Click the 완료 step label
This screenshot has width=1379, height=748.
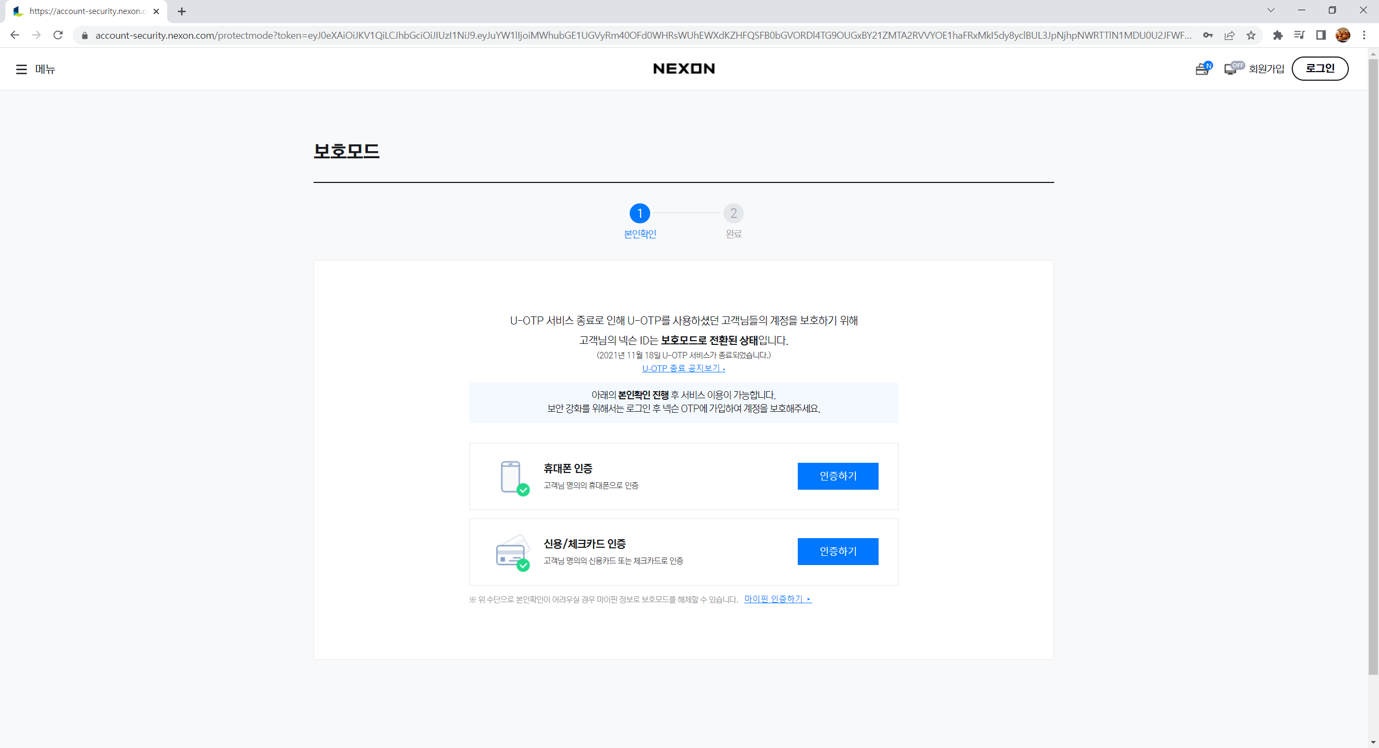point(733,234)
